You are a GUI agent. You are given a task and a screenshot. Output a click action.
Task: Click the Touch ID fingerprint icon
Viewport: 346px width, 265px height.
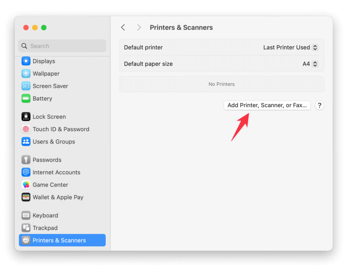pos(26,129)
